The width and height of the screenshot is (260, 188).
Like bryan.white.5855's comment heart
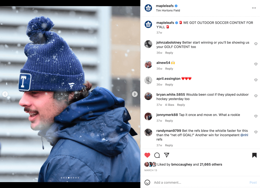coord(256,96)
